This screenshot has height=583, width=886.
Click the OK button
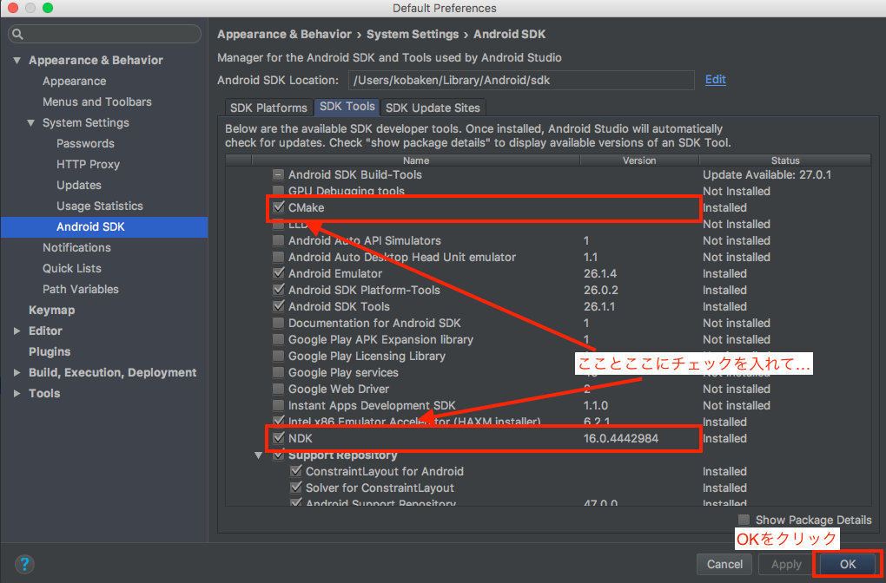pos(848,564)
